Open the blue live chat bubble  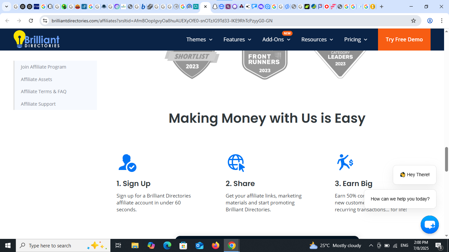(430, 225)
